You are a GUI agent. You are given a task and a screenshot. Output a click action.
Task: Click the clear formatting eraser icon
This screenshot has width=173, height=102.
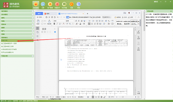[82, 21]
